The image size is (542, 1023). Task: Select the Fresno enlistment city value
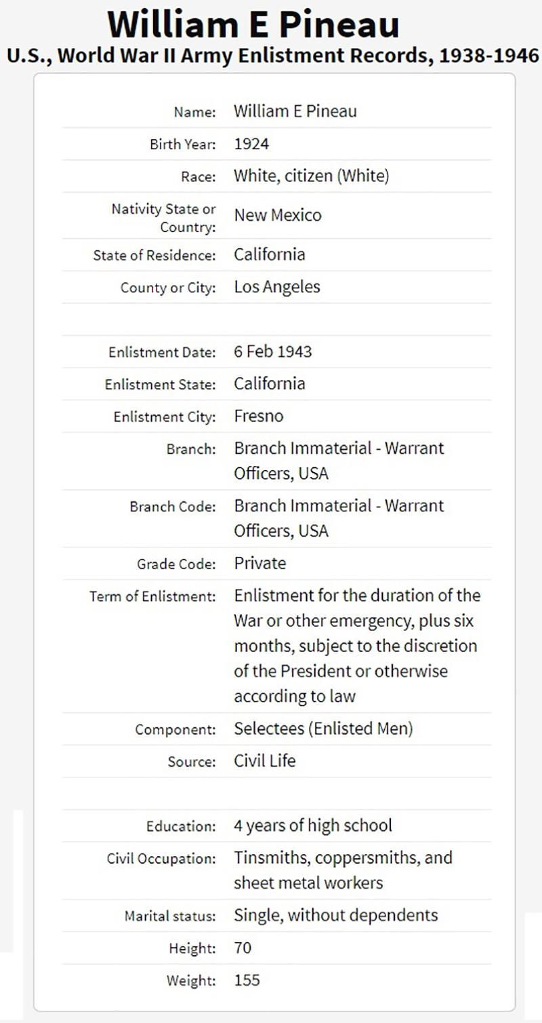[x=258, y=416]
